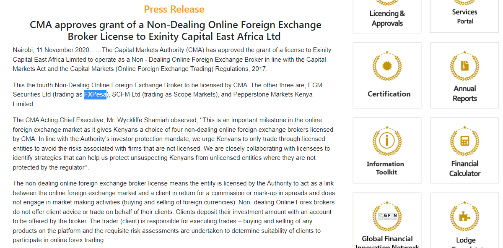The height and width of the screenshot is (248, 503).
Task: Click the highlighted FXPesa text
Action: [95, 94]
